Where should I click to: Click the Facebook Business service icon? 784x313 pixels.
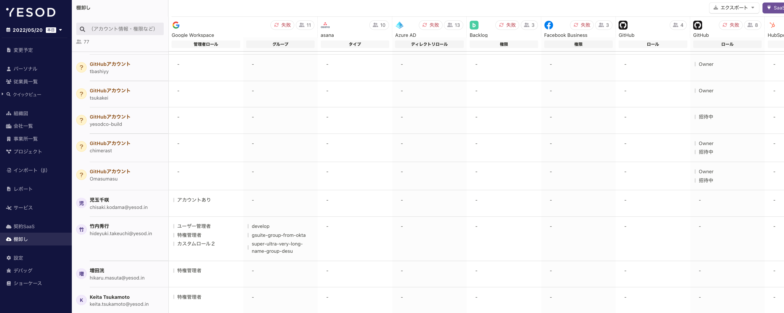pos(549,25)
